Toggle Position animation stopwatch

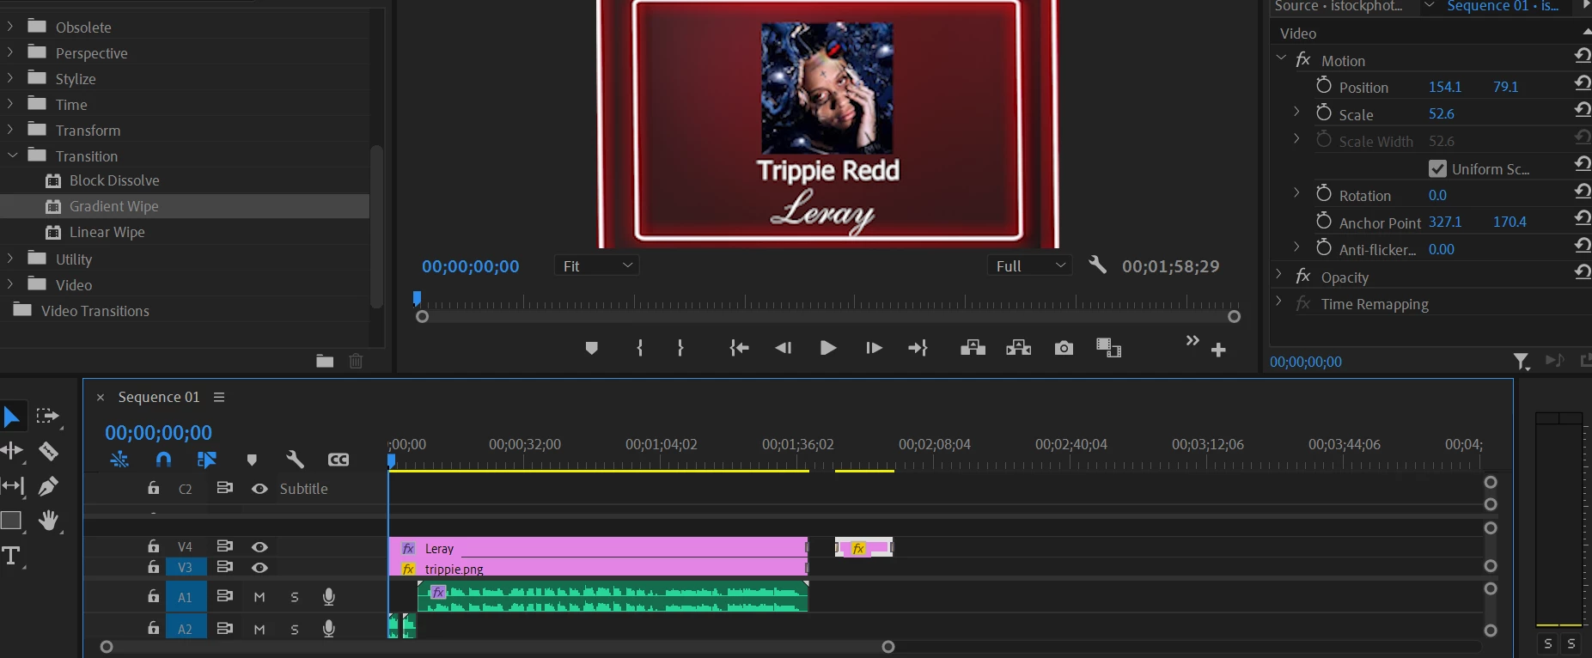pos(1324,85)
